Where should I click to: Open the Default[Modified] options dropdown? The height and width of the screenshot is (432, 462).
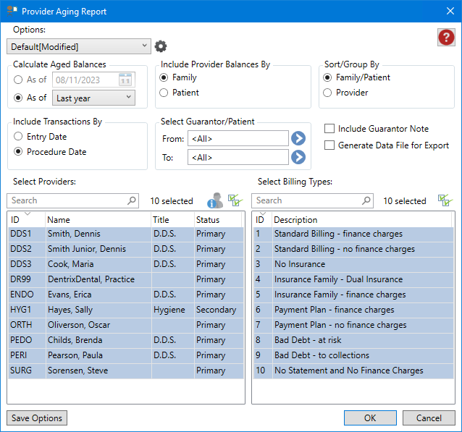[78, 46]
